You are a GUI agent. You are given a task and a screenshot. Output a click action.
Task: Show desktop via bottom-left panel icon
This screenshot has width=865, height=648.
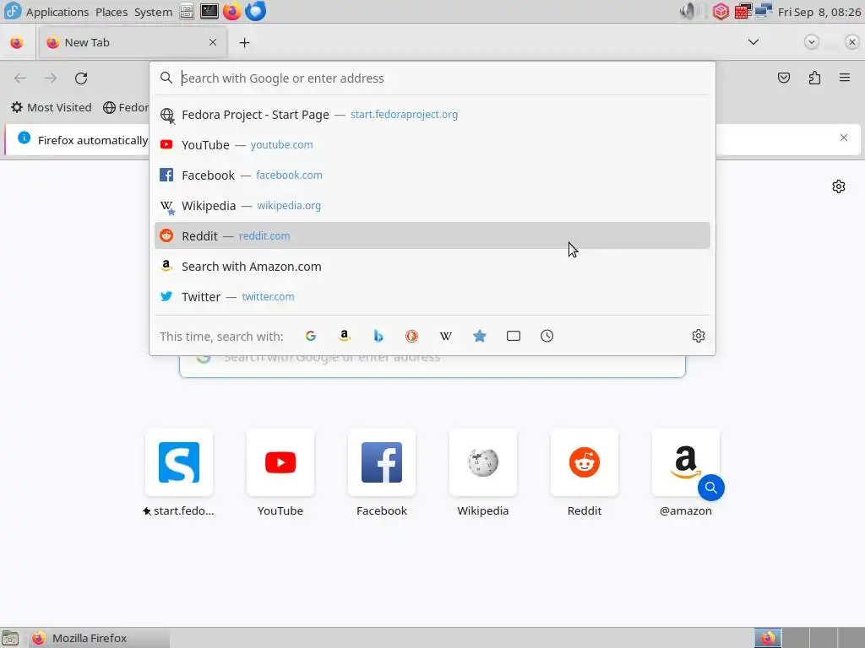point(10,638)
